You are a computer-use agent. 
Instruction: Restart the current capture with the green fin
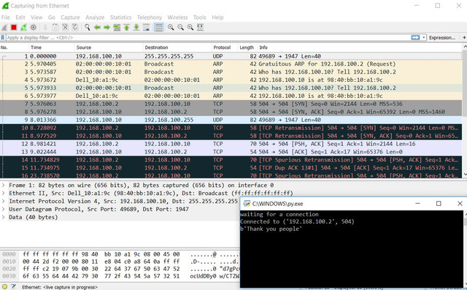(23, 28)
